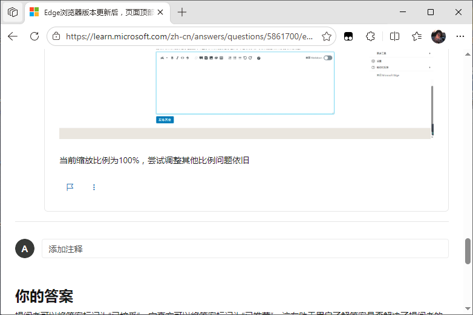
Task: Maximize the Edge browser window
Action: click(x=431, y=12)
